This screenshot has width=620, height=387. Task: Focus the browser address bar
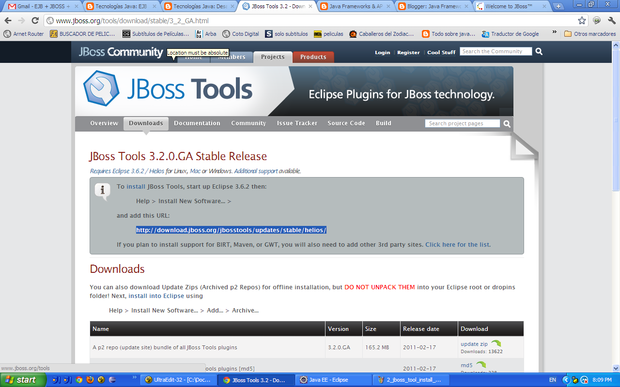(310, 21)
